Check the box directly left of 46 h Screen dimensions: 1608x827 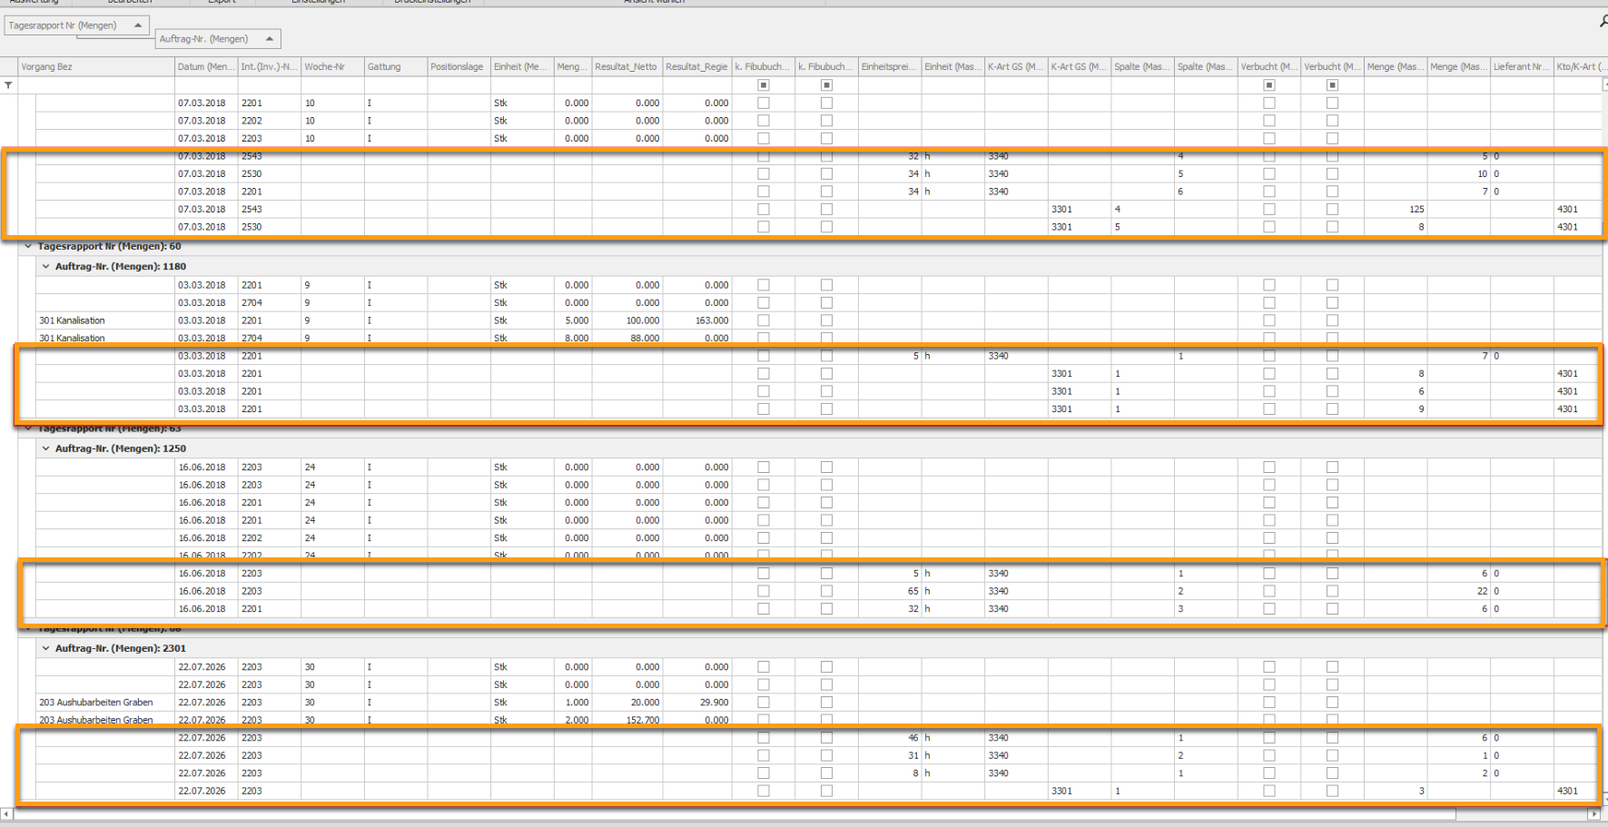pos(826,738)
